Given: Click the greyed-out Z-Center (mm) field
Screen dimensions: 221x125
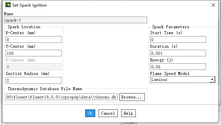Looking at the screenshot, I should 34,67.
